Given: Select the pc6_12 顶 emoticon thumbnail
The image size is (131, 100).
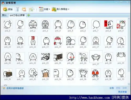Looking at the screenshot, I should [33, 41].
